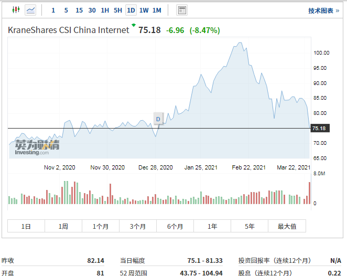Select the 5-minute interval
Viewport: 347px width, 276px height.
pyautogui.click(x=66, y=10)
